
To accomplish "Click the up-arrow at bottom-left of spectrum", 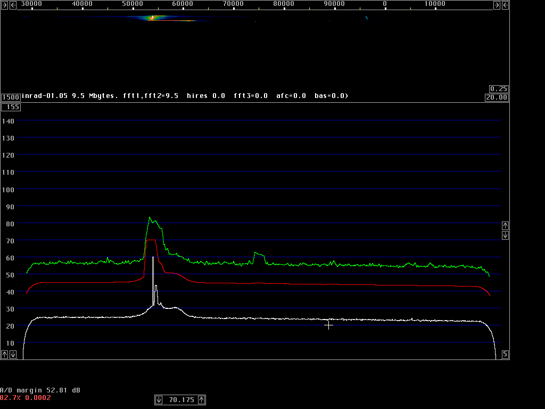I will [x=4, y=354].
